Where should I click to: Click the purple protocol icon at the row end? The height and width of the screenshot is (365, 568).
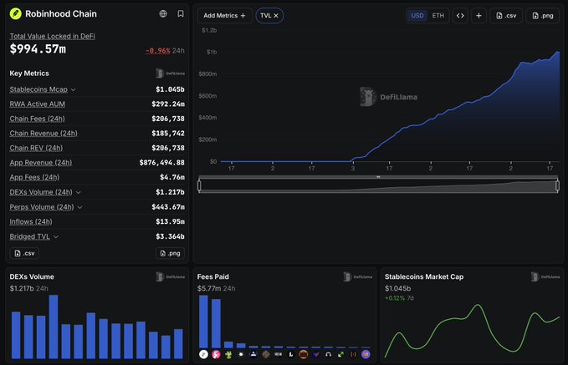point(366,354)
